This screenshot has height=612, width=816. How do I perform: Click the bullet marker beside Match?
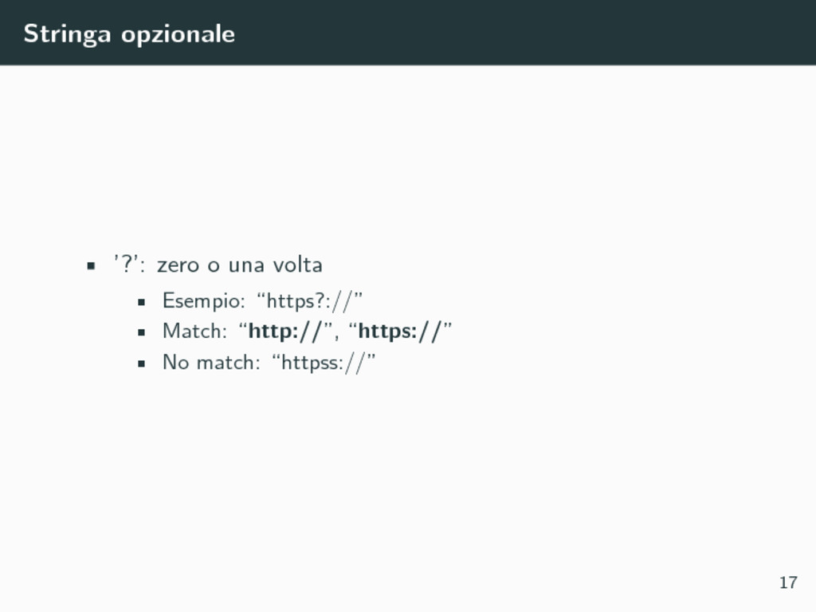click(x=141, y=332)
